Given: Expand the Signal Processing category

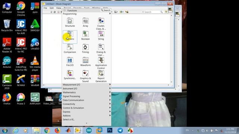Looking at the screenshot, I should (86, 96).
